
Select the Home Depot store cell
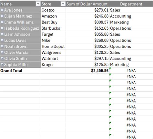point(53,46)
